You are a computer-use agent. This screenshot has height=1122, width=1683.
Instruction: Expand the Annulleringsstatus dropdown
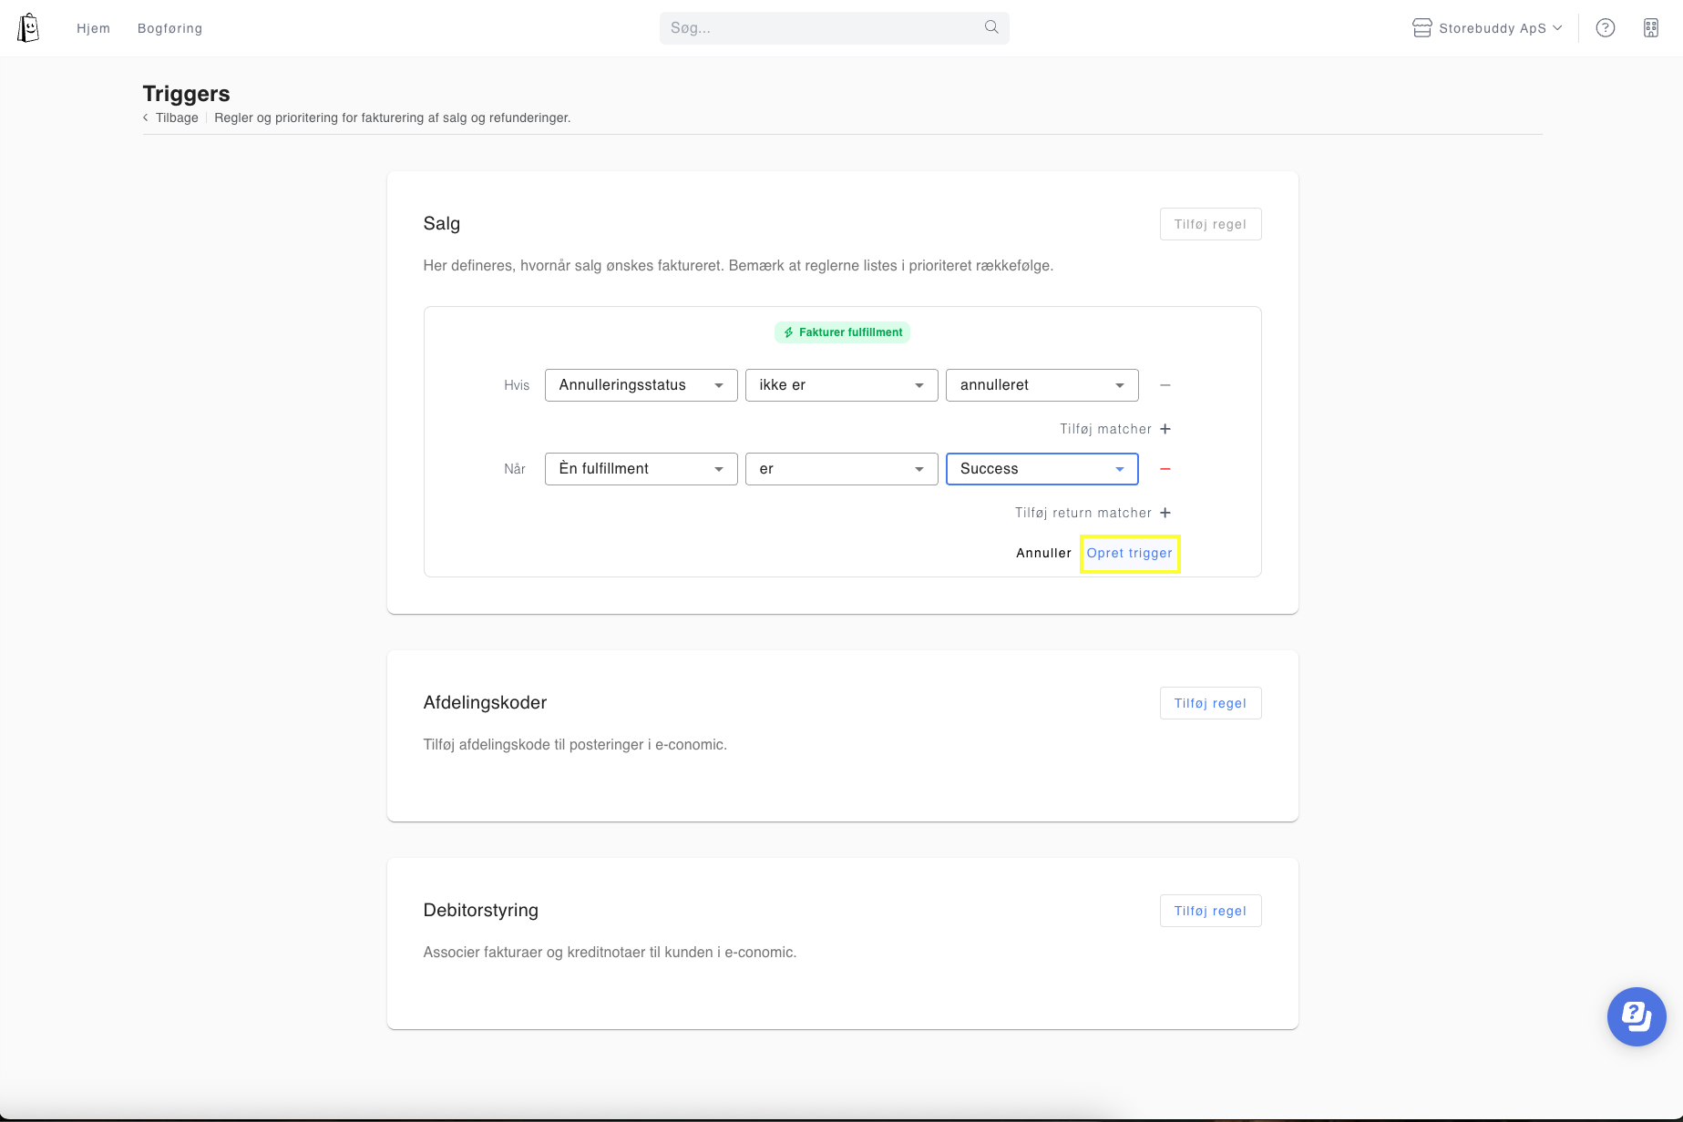pos(641,385)
